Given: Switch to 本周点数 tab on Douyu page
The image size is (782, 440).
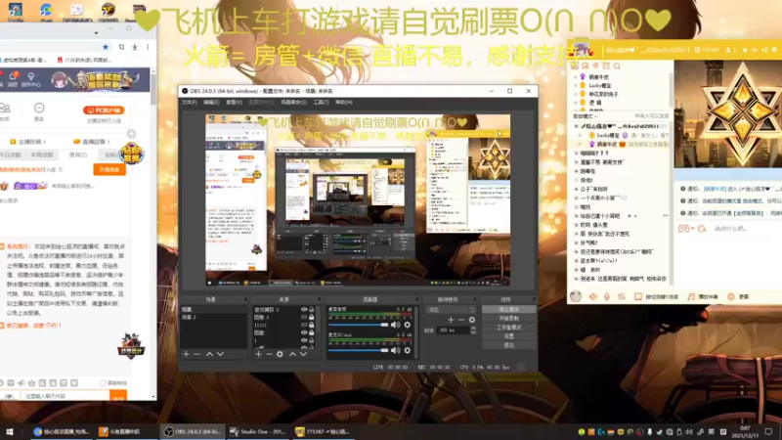Looking at the screenshot, I should point(42,155).
